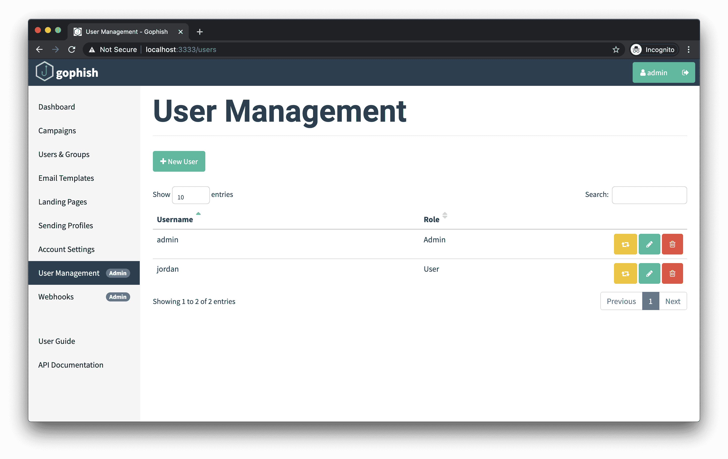728x459 pixels.
Task: Open the API Documentation link
Action: (71, 365)
